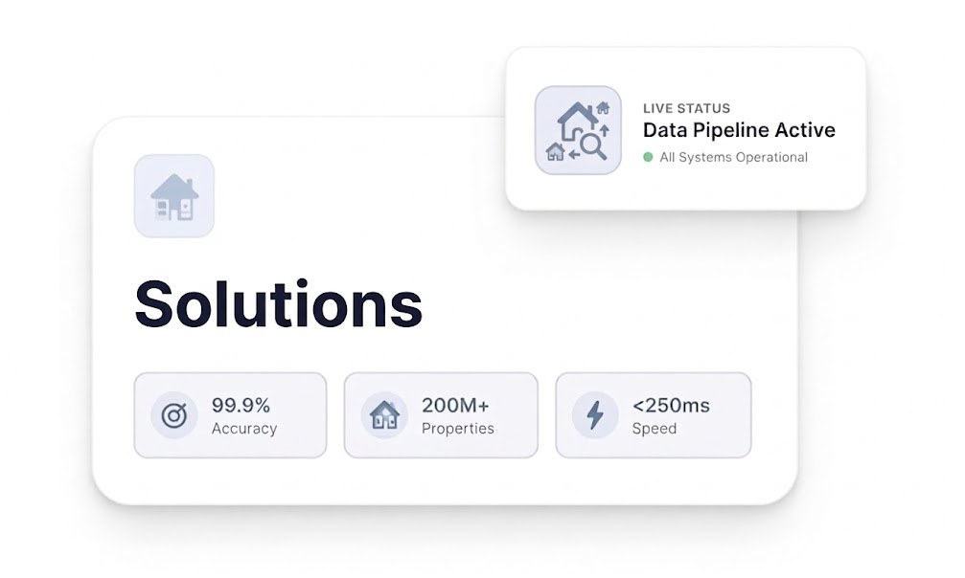Click the Solutions heading
The width and height of the screenshot is (965, 578).
tap(278, 303)
